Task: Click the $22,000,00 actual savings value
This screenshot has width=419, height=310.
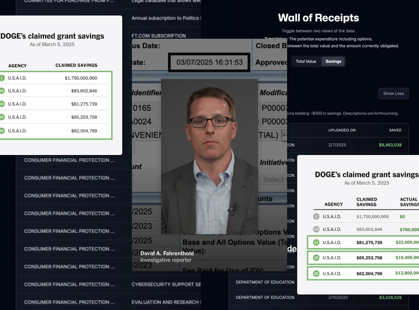Action: click(407, 243)
